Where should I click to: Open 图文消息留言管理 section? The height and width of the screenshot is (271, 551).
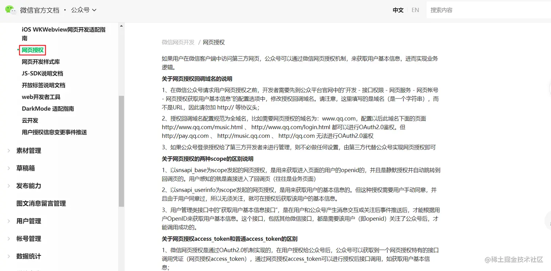tap(41, 203)
